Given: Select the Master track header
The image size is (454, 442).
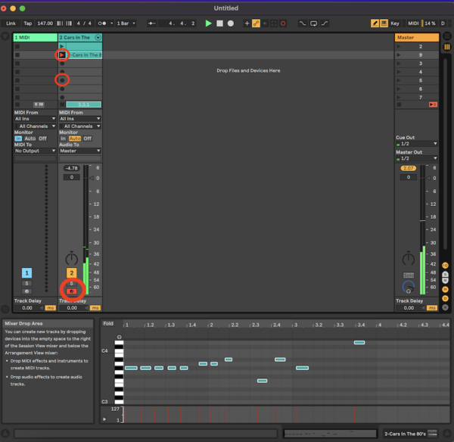Looking at the screenshot, I should pyautogui.click(x=417, y=37).
